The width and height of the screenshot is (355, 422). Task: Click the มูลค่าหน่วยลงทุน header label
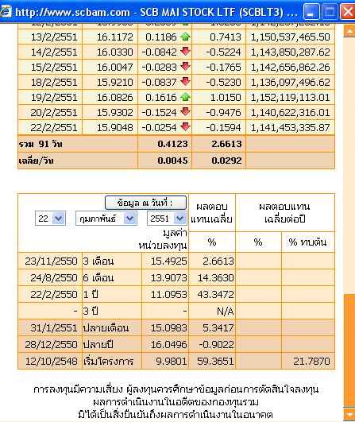pyautogui.click(x=163, y=239)
